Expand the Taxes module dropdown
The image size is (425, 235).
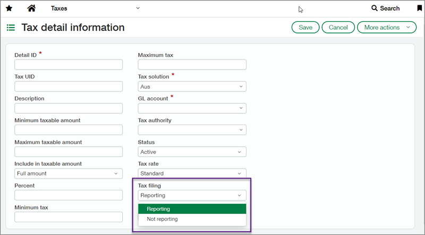pyautogui.click(x=138, y=9)
